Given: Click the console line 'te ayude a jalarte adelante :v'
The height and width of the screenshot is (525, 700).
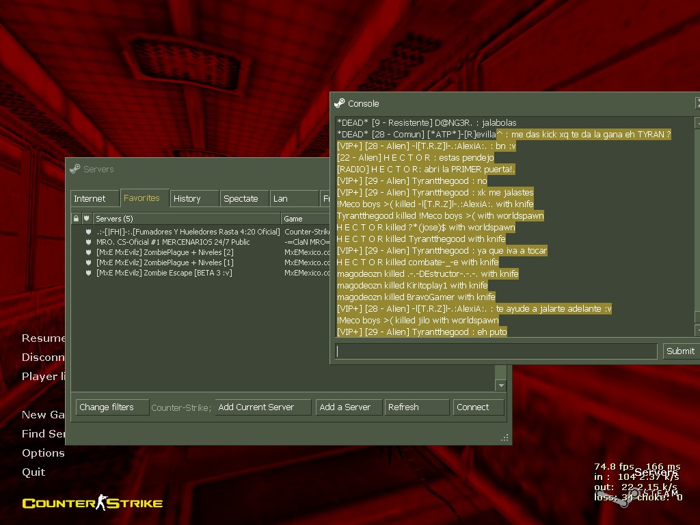Looking at the screenshot, I should pos(474,308).
